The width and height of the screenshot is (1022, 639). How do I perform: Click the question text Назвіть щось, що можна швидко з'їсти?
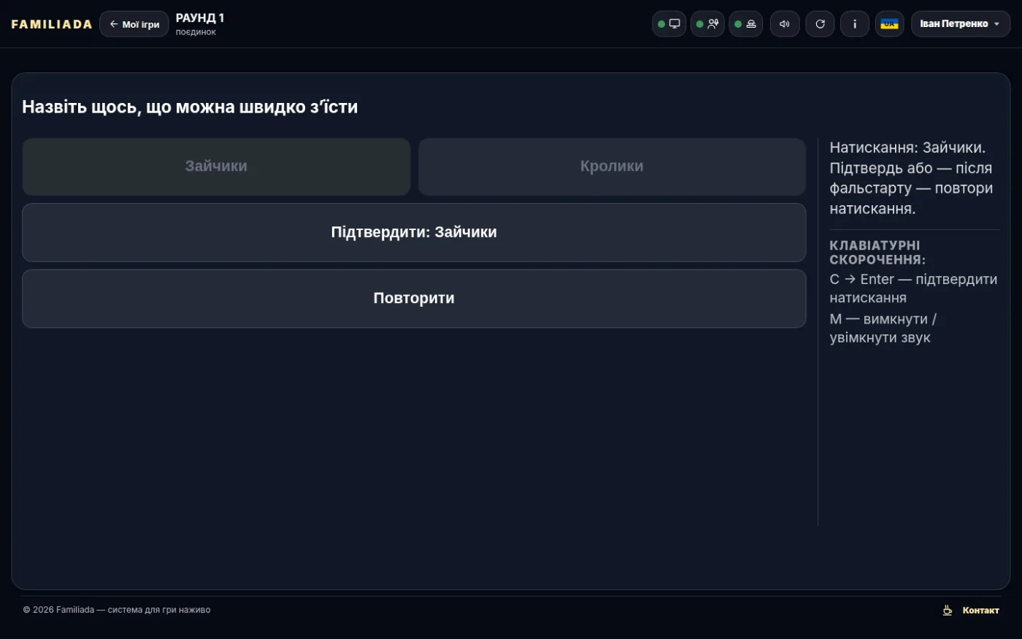pos(190,107)
